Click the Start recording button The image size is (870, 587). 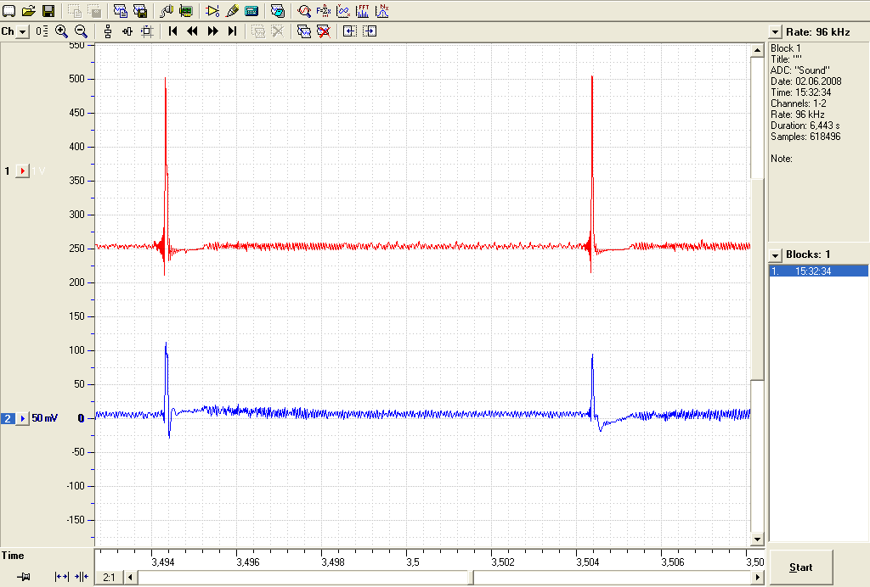800,567
